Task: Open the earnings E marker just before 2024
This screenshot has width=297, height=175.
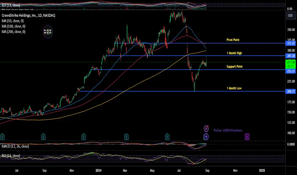Action: 83,136
